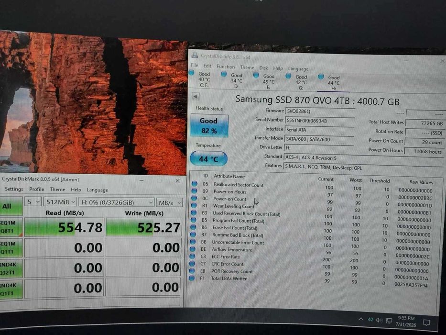The height and width of the screenshot is (335, 446).
Task: Open the Disk menu in CrystalDiskInfo
Action: point(263,68)
